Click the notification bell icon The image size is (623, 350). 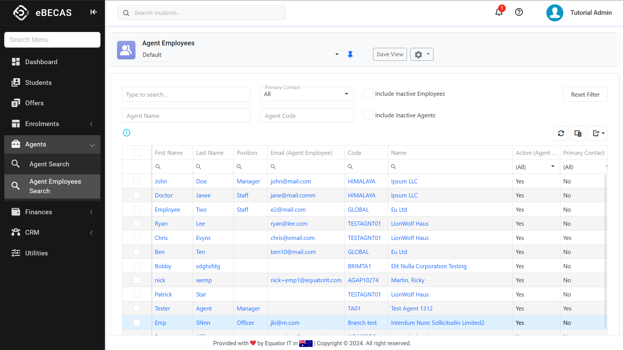coord(499,12)
